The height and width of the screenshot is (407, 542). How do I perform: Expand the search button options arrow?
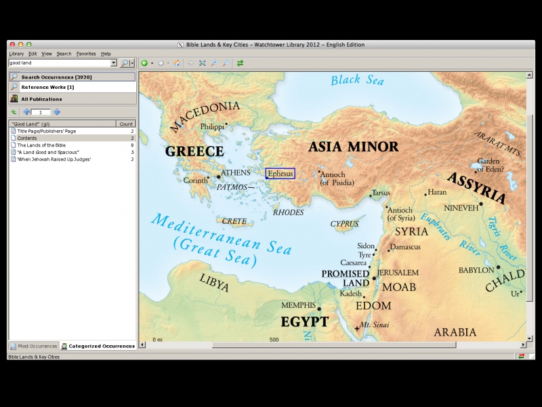(132, 63)
